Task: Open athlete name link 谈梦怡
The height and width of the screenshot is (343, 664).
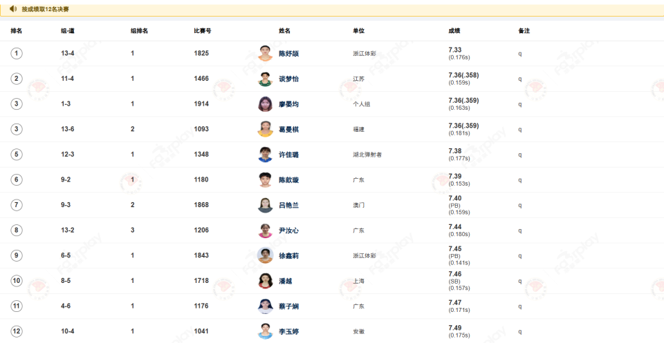Action: (288, 79)
